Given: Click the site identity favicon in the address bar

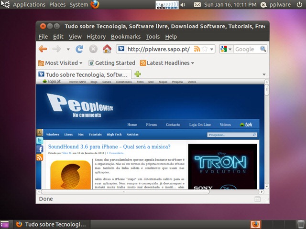Looking at the screenshot, I should (121, 49).
